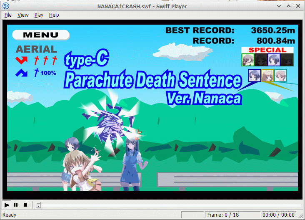The height and width of the screenshot is (220, 305).
Task: Click the Frame: 0 / 18 status field
Action: coord(232,215)
